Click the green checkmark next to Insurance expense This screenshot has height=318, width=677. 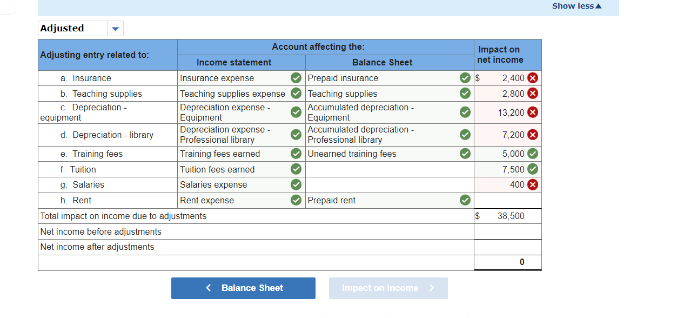pos(296,78)
